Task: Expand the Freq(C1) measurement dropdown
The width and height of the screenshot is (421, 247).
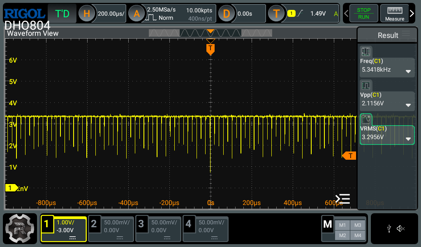Action: click(x=408, y=71)
